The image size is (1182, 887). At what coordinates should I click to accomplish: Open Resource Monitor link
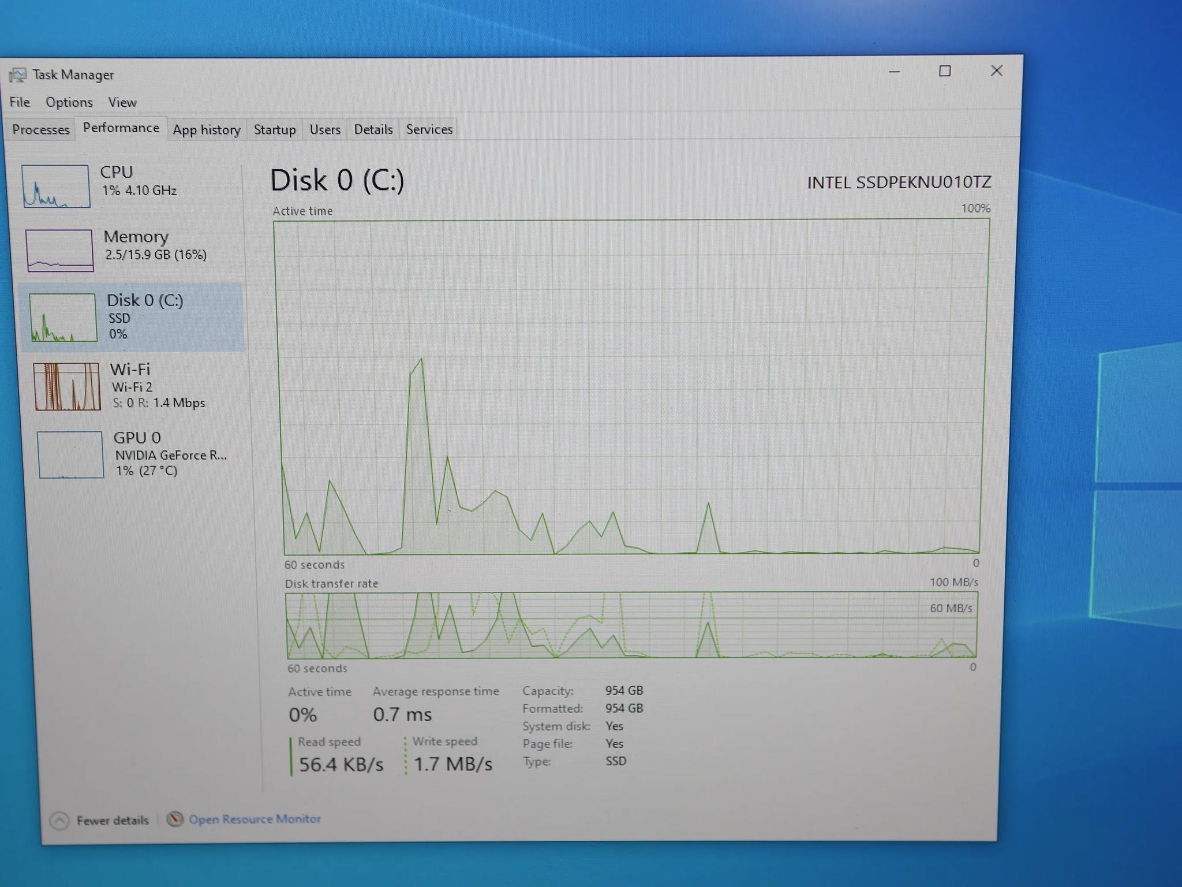(255, 819)
